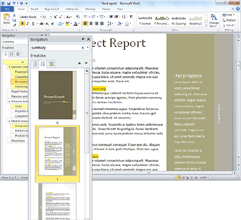Open the File tab
The image size is (241, 220).
point(7,9)
